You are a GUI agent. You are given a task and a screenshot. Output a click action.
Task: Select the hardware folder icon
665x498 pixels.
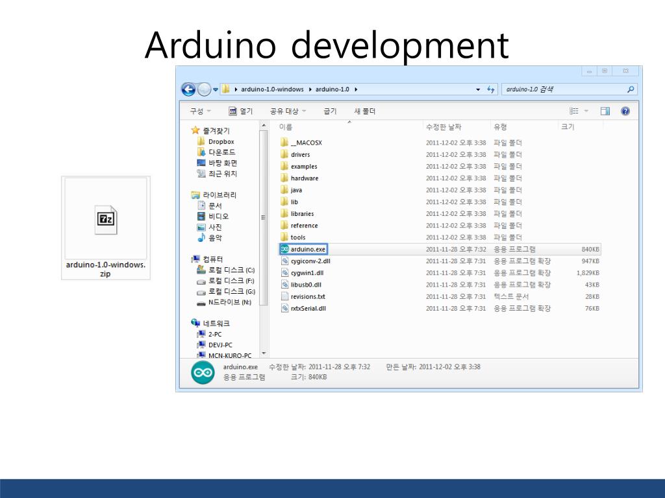point(284,178)
